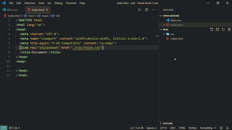
Task: Refresh the explorer file tree
Action: (223, 30)
